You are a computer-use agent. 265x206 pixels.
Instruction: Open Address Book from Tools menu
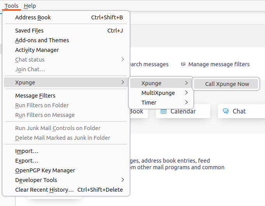pos(66,17)
